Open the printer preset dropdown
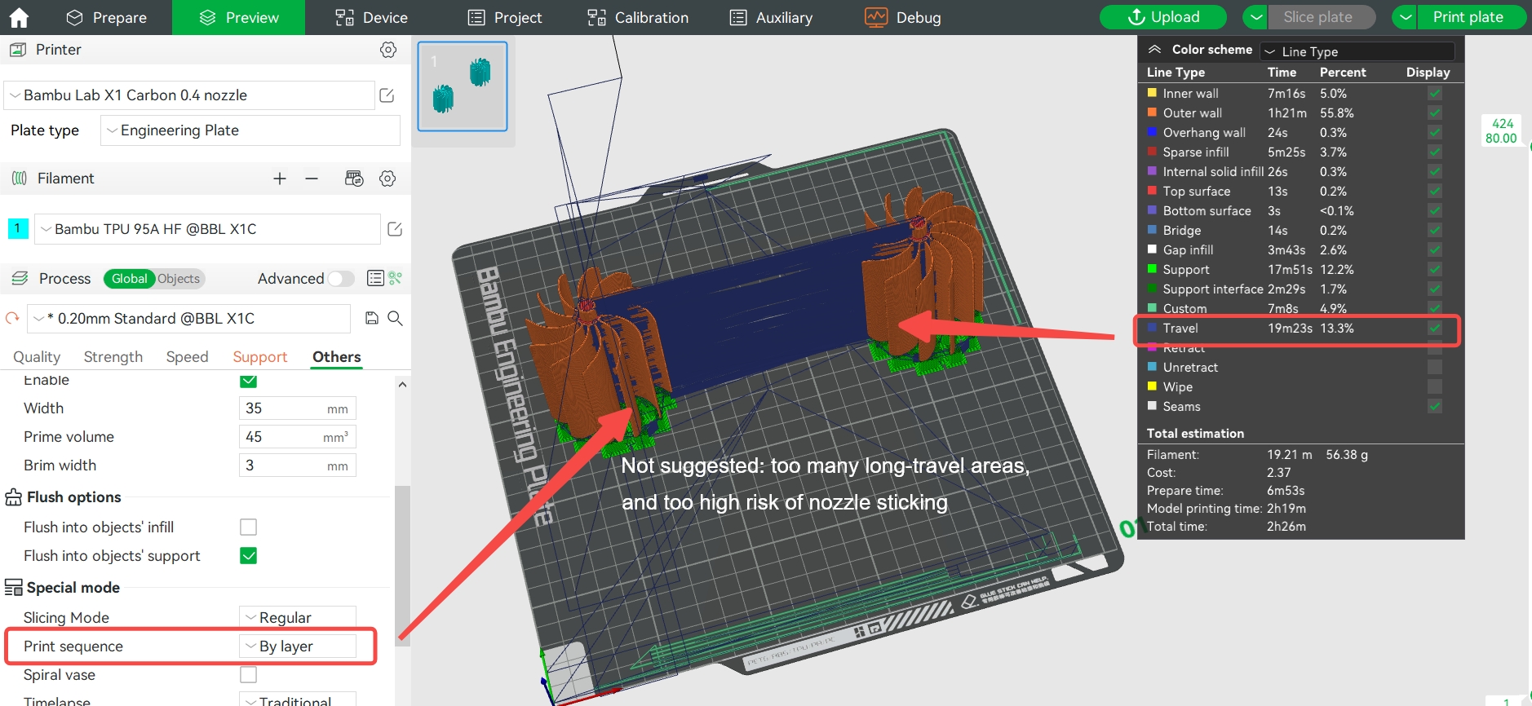The width and height of the screenshot is (1532, 706). 189,95
